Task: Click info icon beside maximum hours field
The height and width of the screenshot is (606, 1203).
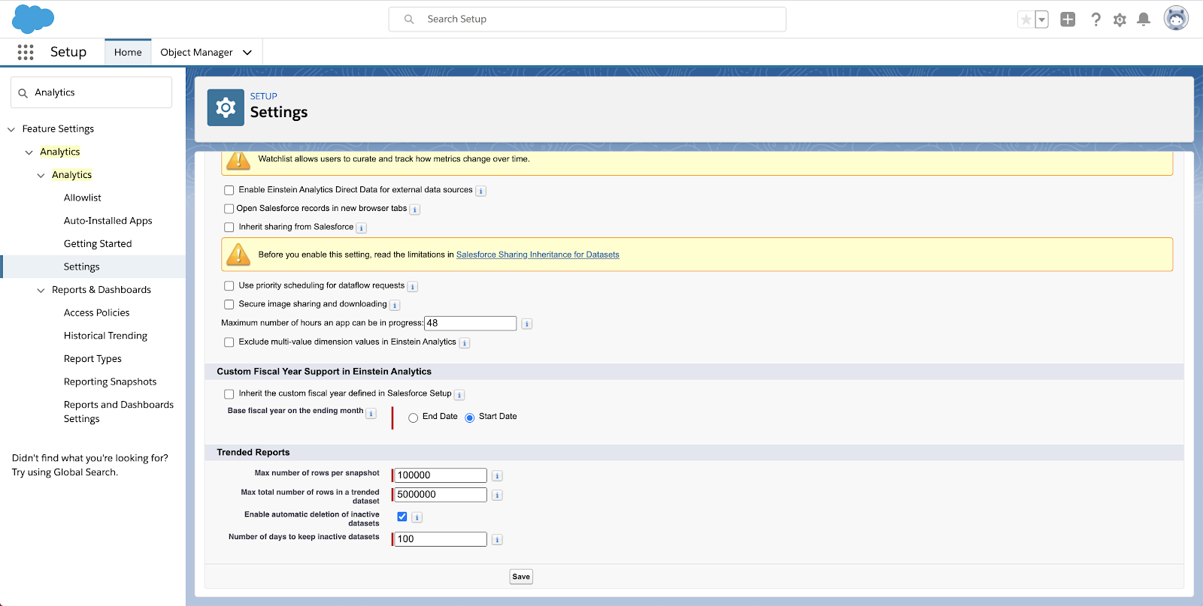Action: point(527,324)
